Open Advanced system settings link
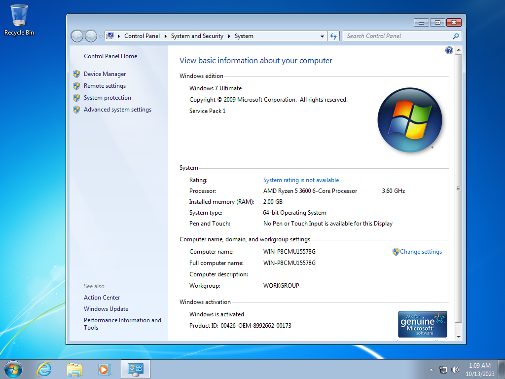 tap(117, 110)
